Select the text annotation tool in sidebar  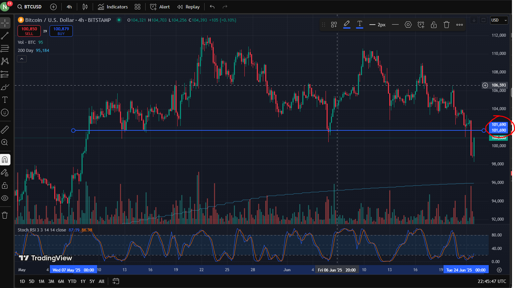tap(5, 100)
